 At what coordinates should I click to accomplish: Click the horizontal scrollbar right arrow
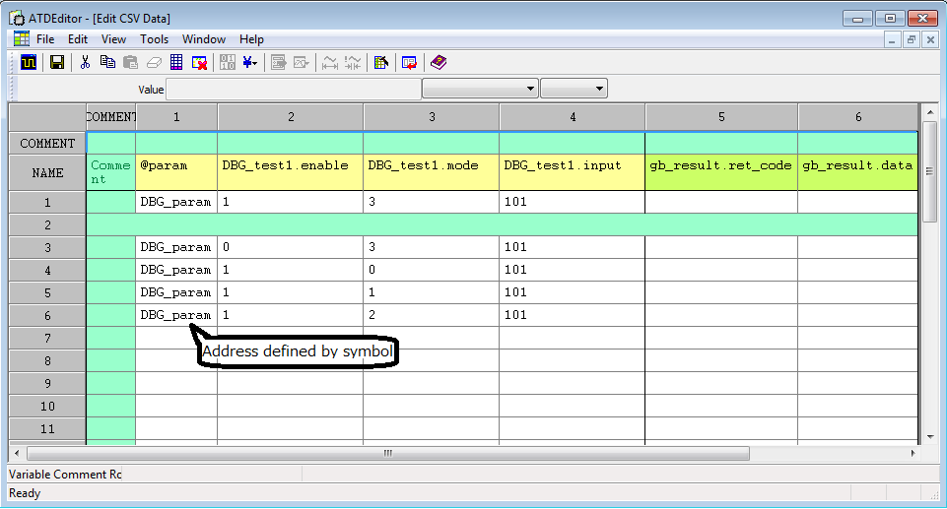point(913,453)
